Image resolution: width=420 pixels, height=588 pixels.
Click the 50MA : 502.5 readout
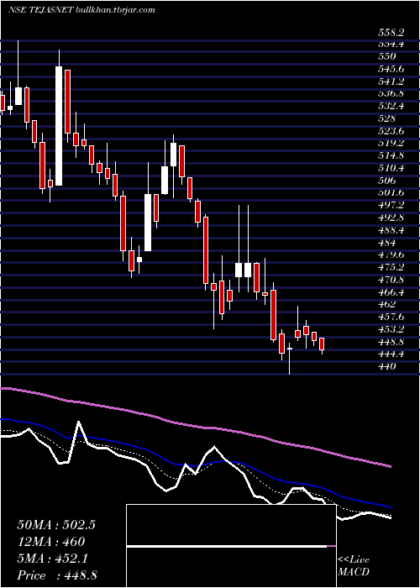56,525
